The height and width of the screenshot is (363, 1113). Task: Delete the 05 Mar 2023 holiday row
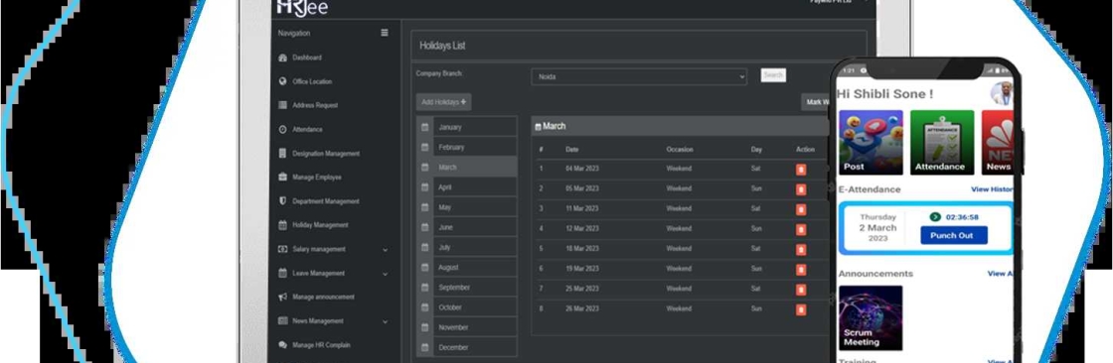pyautogui.click(x=801, y=189)
